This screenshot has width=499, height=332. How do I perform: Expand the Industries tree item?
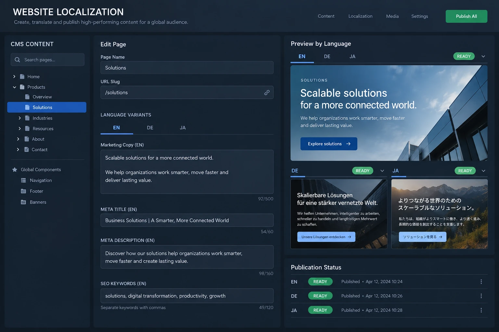tap(19, 118)
